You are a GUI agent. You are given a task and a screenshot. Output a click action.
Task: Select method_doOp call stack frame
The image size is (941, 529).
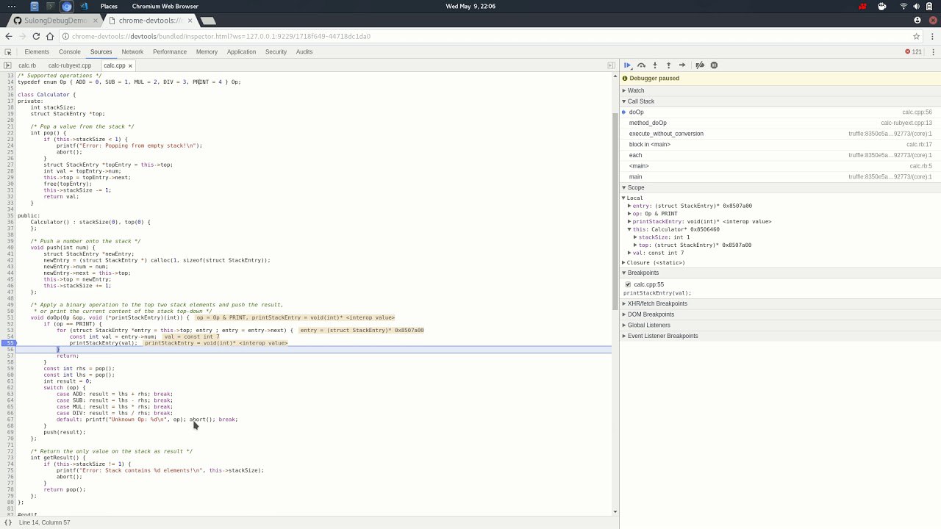[x=780, y=123]
